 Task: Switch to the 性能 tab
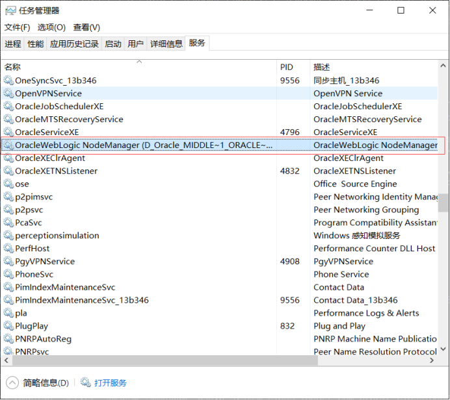pyautogui.click(x=36, y=44)
